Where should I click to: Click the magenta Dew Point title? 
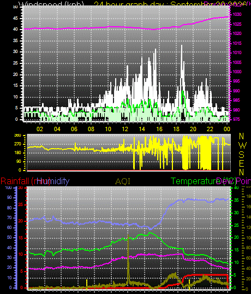pos(234,181)
